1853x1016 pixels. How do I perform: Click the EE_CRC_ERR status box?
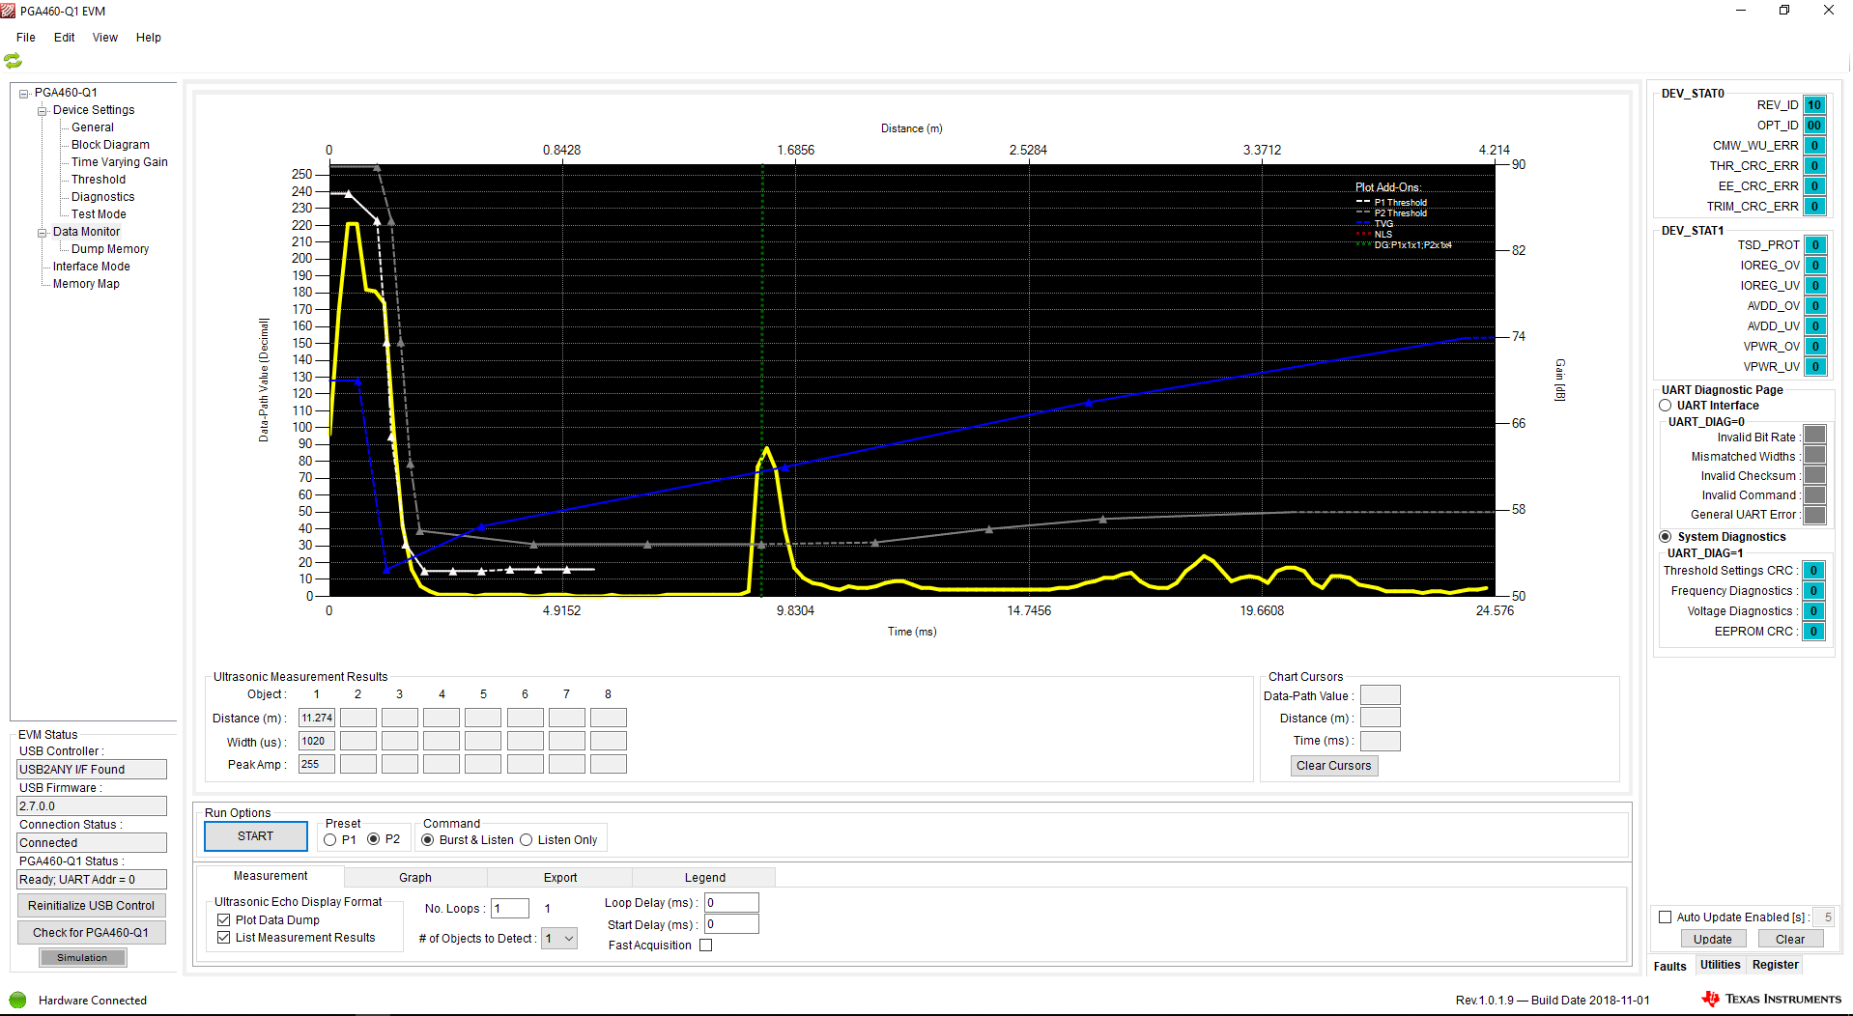(1814, 186)
